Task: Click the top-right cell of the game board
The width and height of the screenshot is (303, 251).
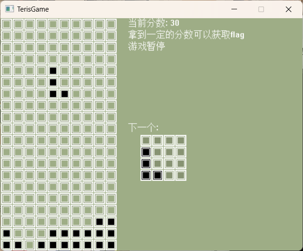Action: pos(111,24)
